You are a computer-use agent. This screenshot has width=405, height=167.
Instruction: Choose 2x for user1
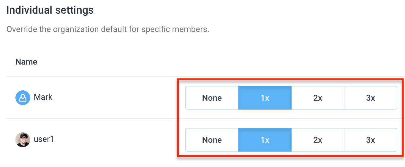click(x=318, y=140)
